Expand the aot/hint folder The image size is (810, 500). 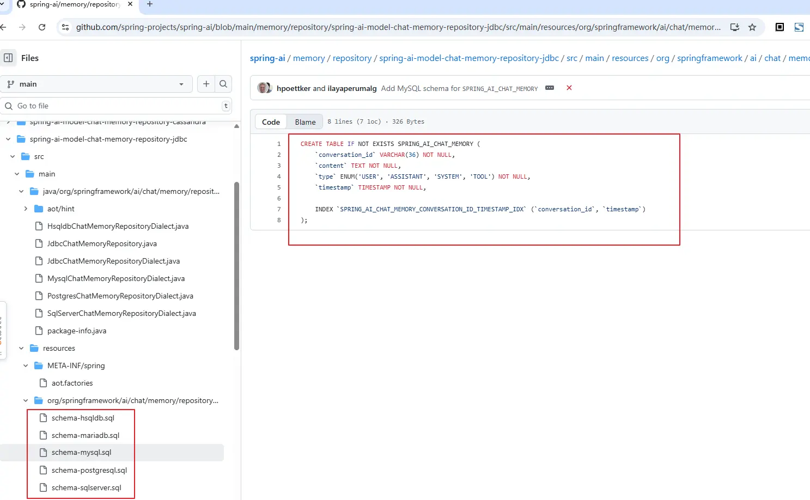click(x=26, y=209)
